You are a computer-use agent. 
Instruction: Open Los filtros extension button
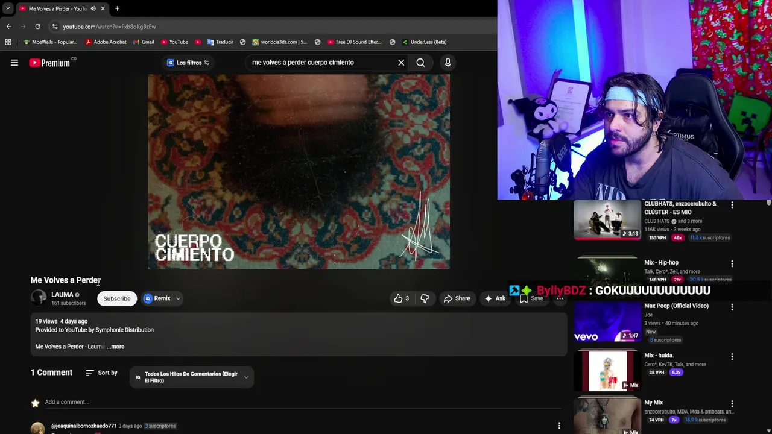point(188,63)
